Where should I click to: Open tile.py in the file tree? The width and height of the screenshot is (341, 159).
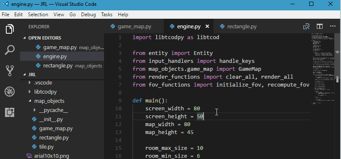[x=62, y=147]
